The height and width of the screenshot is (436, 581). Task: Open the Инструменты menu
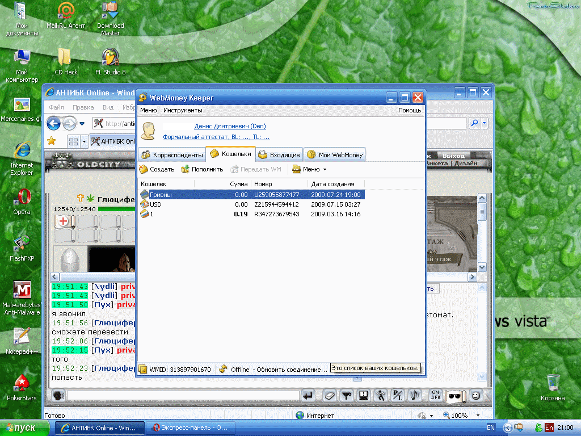[x=183, y=110]
